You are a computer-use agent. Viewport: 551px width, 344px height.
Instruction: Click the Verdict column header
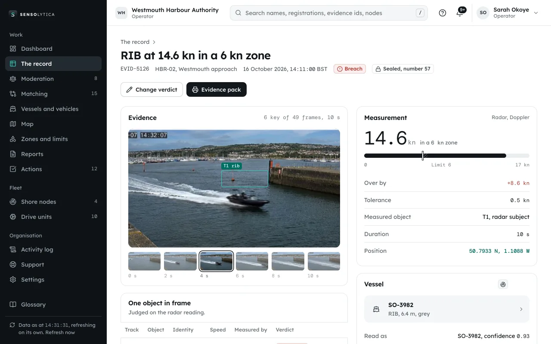(x=285, y=330)
